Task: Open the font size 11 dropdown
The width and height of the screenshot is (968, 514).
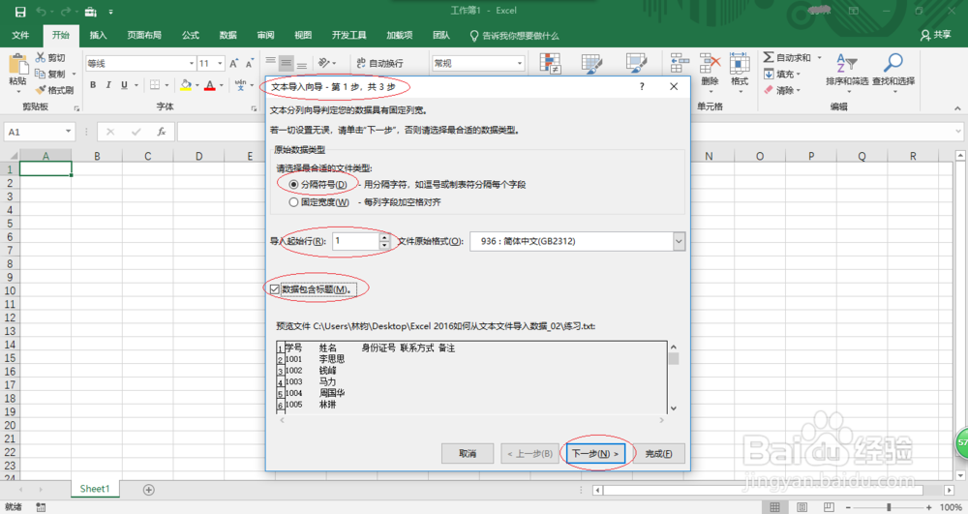Action: point(220,64)
